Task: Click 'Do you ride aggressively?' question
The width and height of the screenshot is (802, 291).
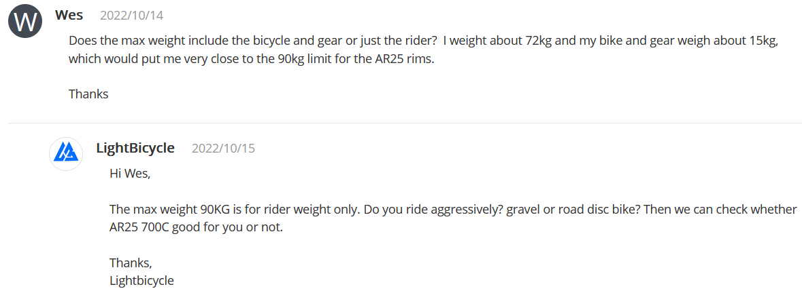Action: coord(433,210)
